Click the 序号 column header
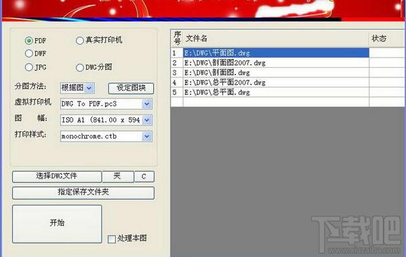Screen dimensions: 406x257 [177, 39]
